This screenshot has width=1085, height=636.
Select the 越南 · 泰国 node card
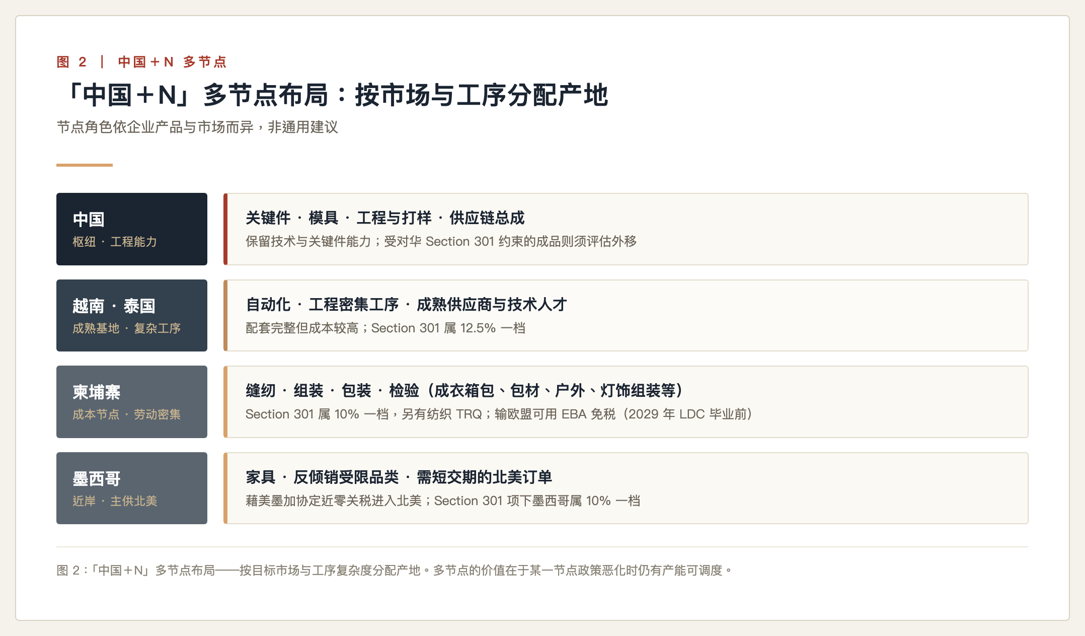(x=132, y=316)
